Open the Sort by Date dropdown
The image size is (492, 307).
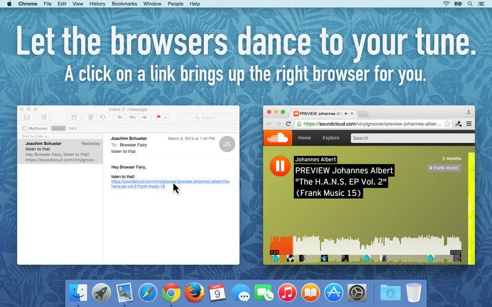[x=34, y=136]
